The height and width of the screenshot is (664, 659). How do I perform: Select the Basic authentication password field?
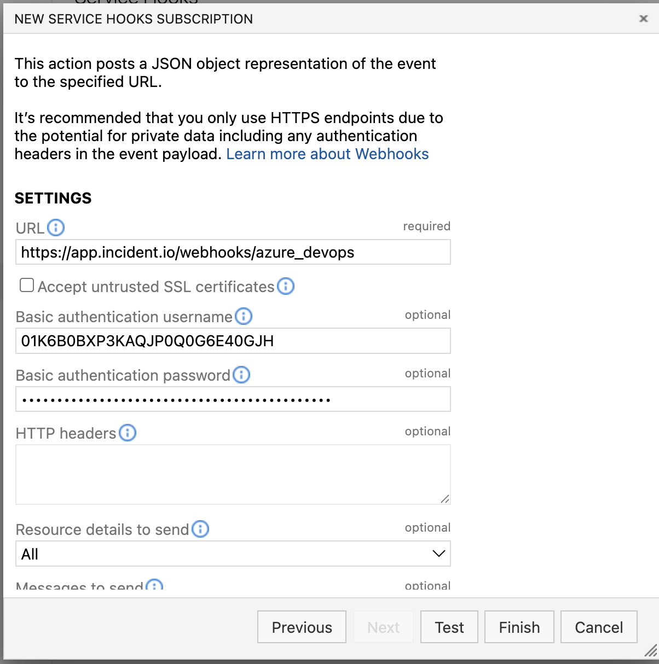[x=233, y=399]
